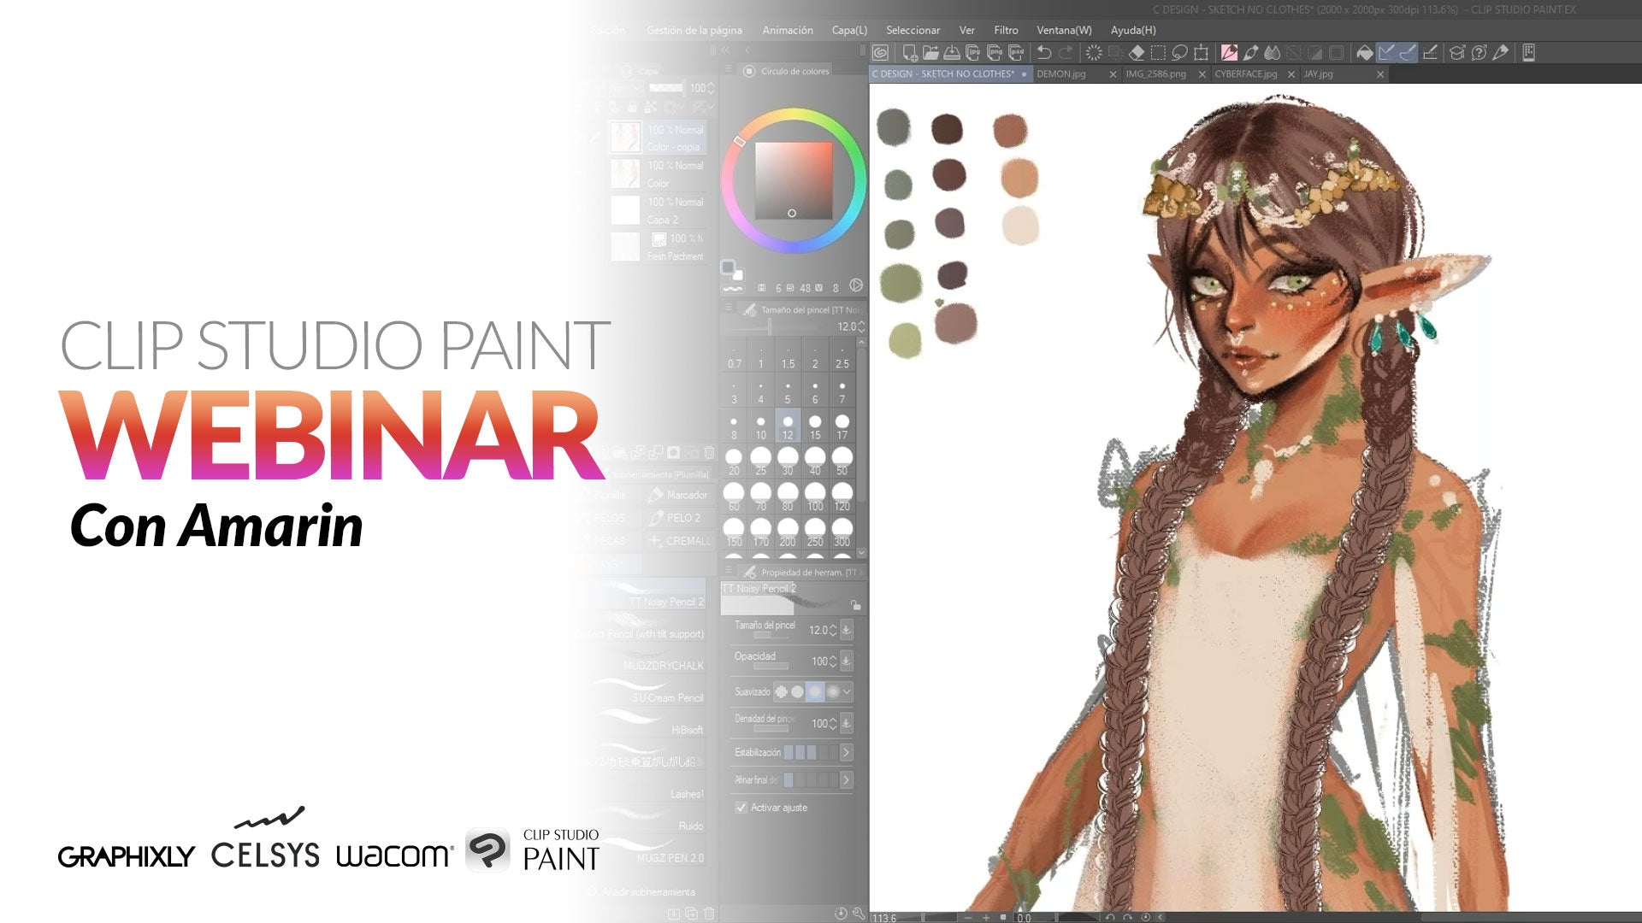Screen dimensions: 1642x923
Task: Select the Fill bucket toolbar icon
Action: (x=1365, y=53)
